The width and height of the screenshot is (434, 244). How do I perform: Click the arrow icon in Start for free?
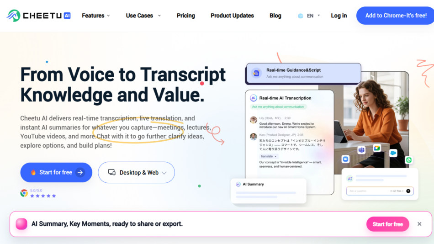(x=80, y=172)
